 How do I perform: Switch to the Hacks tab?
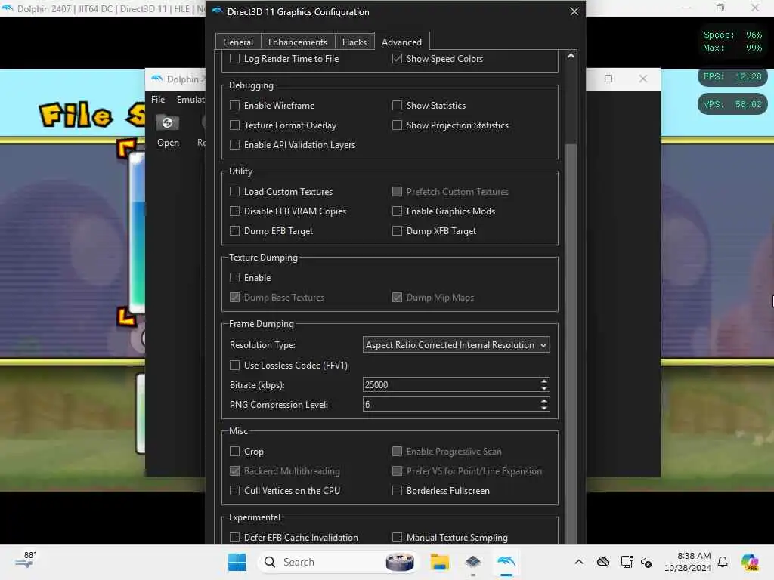[354, 42]
